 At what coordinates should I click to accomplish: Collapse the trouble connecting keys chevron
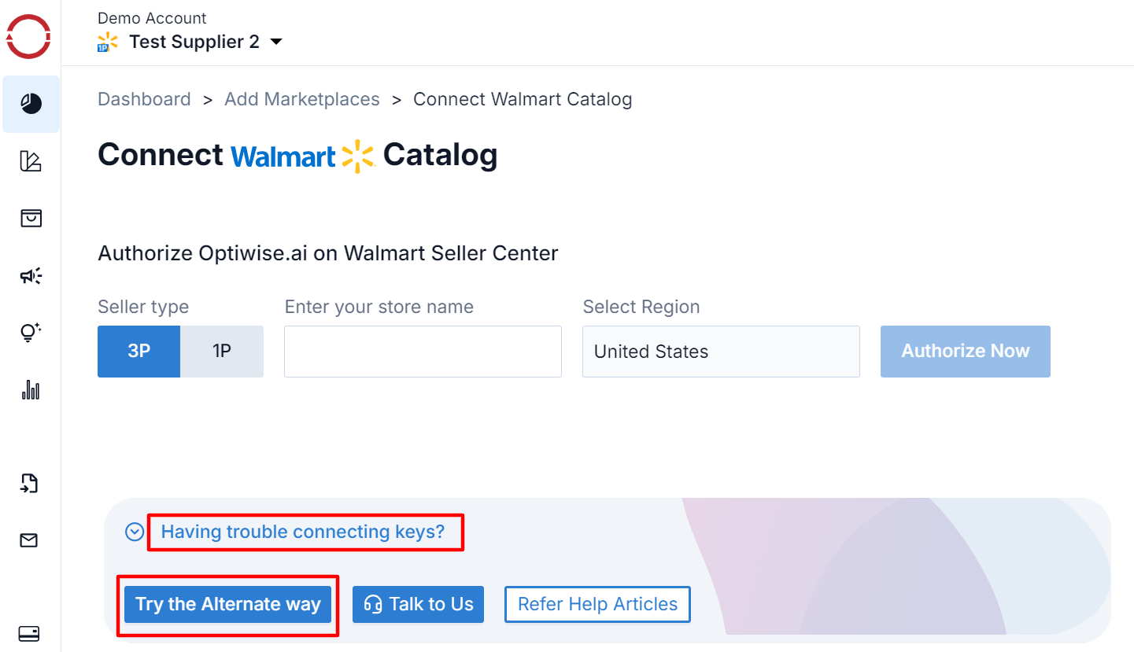click(x=135, y=532)
